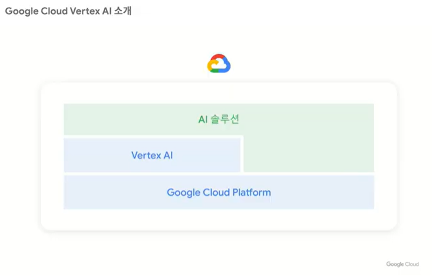The width and height of the screenshot is (432, 280).
Task: Click the Vertex AI block label
Action: 152,156
